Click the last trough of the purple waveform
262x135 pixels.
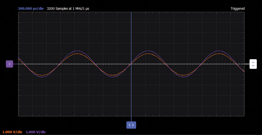[x=184, y=77]
